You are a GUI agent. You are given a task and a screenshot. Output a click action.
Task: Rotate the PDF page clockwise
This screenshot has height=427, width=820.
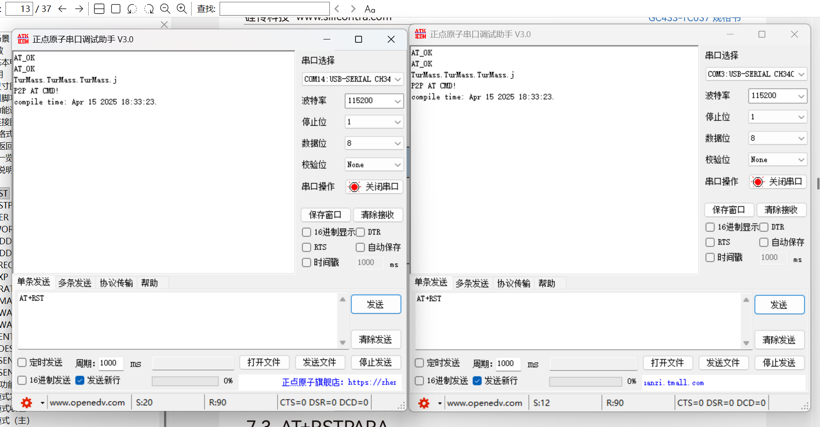149,9
